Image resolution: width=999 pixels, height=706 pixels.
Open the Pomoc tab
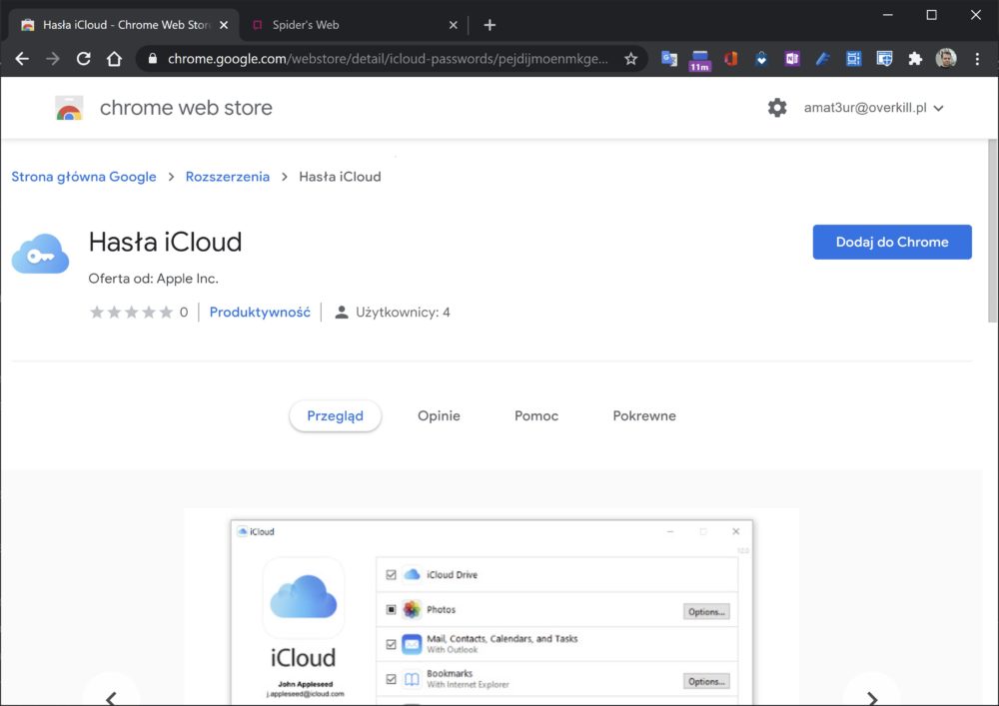click(x=536, y=415)
